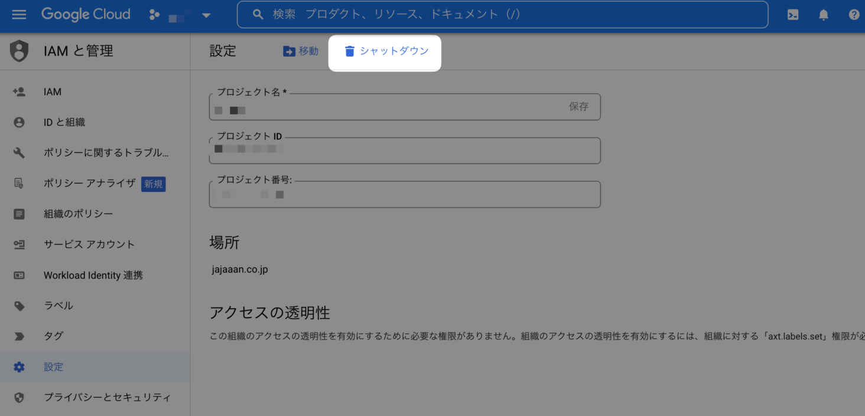Expand the project selector dropdown arrow
This screenshot has width=865, height=416.
tap(206, 15)
